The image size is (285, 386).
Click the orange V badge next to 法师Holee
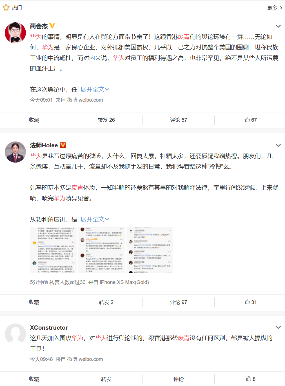(x=63, y=145)
